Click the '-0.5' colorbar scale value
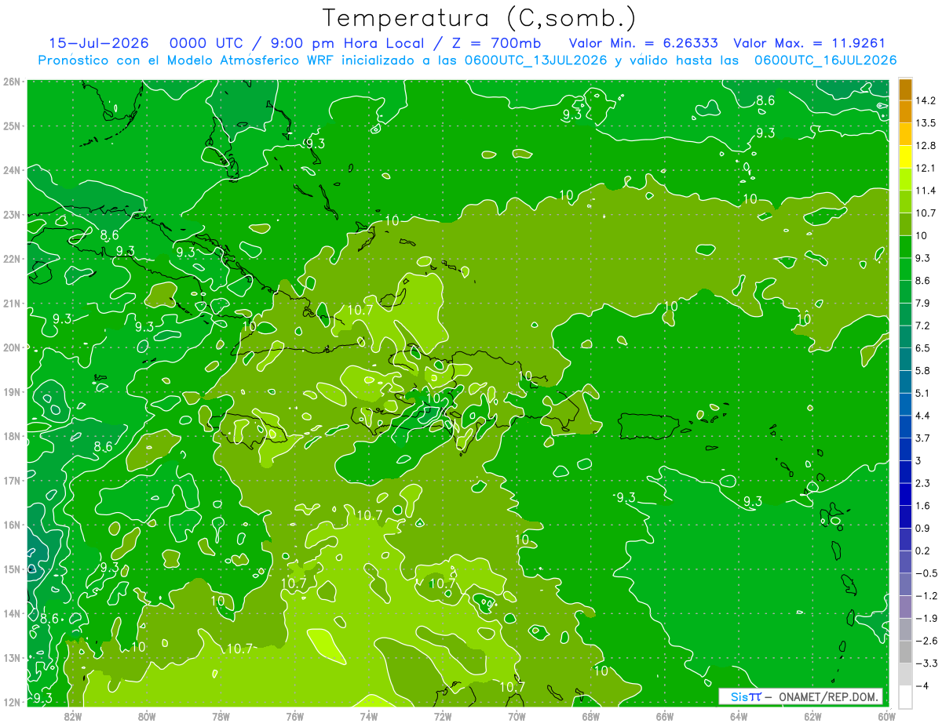 point(926,573)
